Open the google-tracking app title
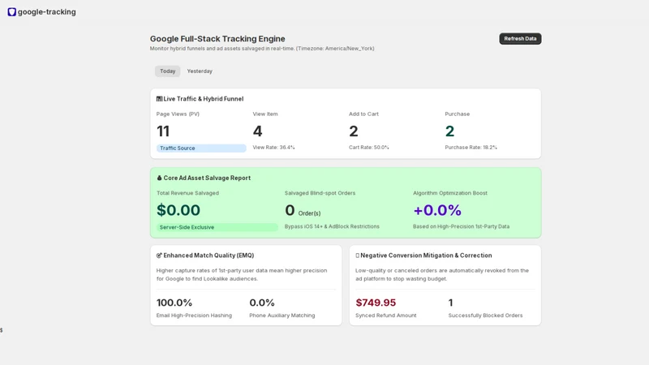Image resolution: width=649 pixels, height=365 pixels. point(47,12)
